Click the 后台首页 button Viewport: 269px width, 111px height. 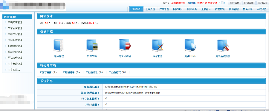235,3
